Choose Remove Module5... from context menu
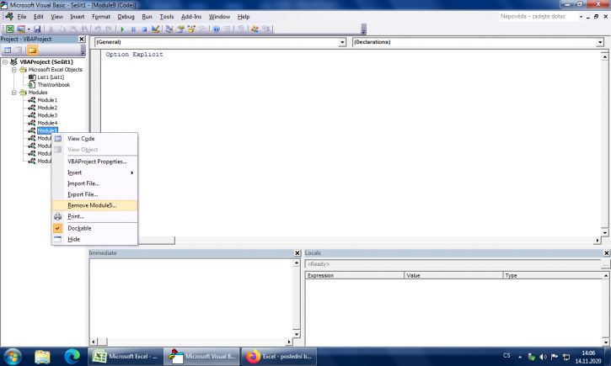The height and width of the screenshot is (366, 611). click(x=94, y=205)
